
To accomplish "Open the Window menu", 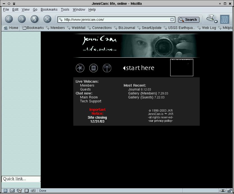I will pyautogui.click(x=79, y=10).
